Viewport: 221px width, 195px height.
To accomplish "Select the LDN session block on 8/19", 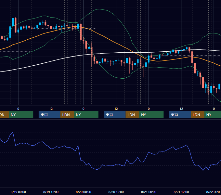I will click(x=67, y=115).
